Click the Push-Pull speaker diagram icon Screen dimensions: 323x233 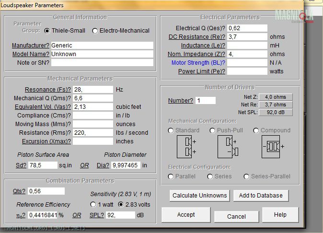pos(227,147)
